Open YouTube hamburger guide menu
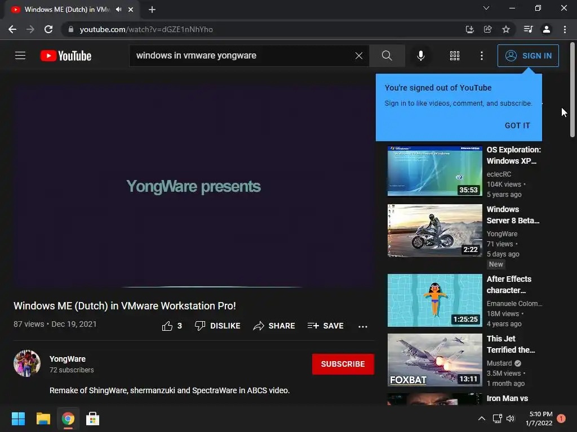Viewport: 577px width, 432px height. pyautogui.click(x=20, y=56)
